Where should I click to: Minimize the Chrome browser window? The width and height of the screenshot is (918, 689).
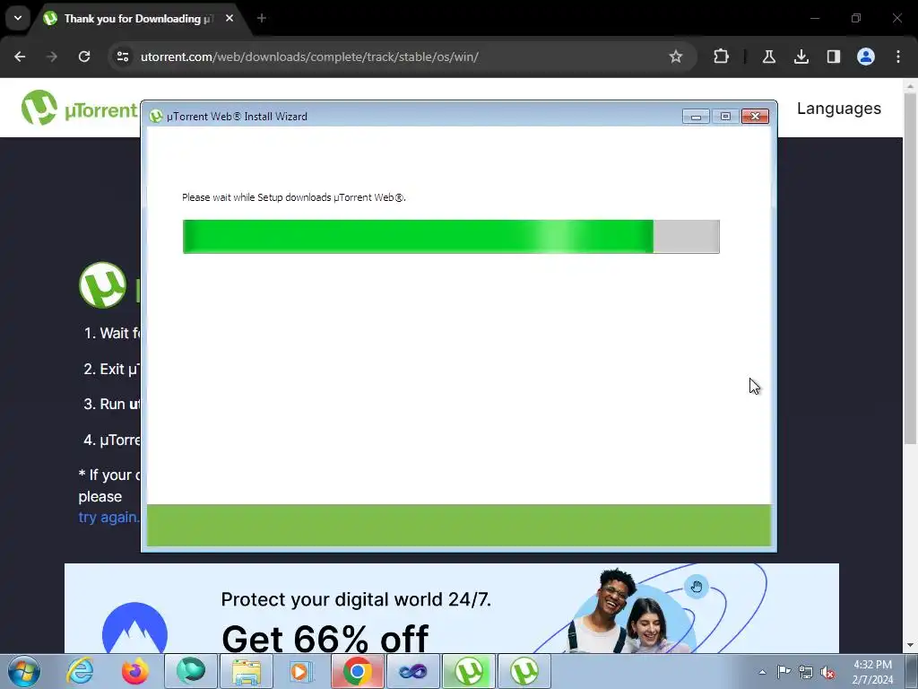(815, 18)
